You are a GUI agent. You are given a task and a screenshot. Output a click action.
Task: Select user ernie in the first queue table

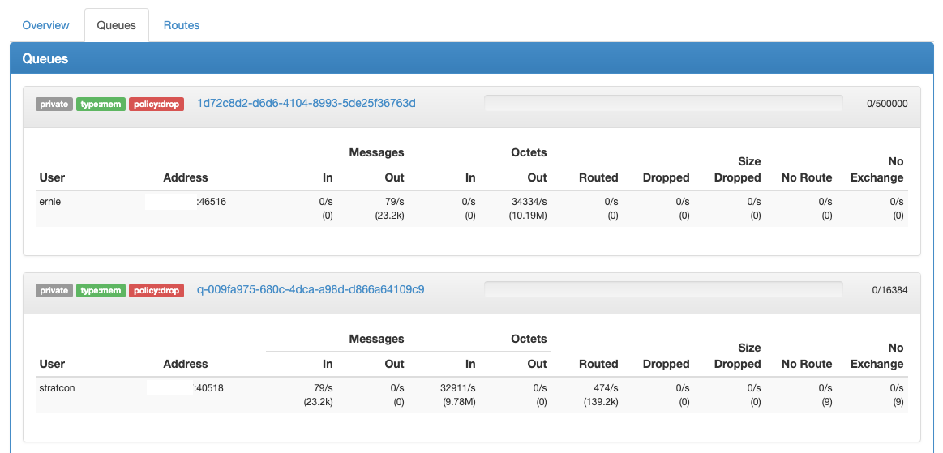coord(50,202)
